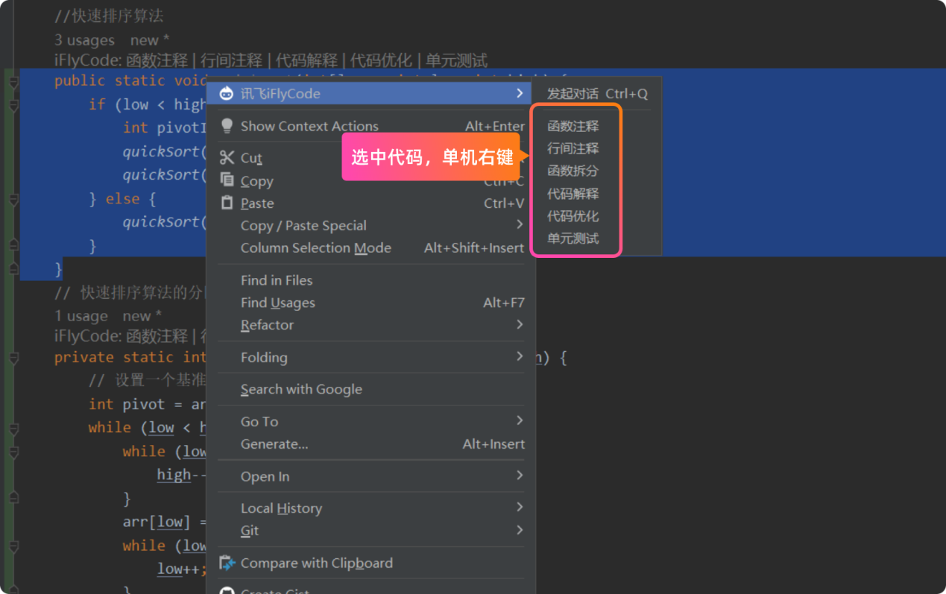Click the 'low++;' statement

pyautogui.click(x=181, y=569)
